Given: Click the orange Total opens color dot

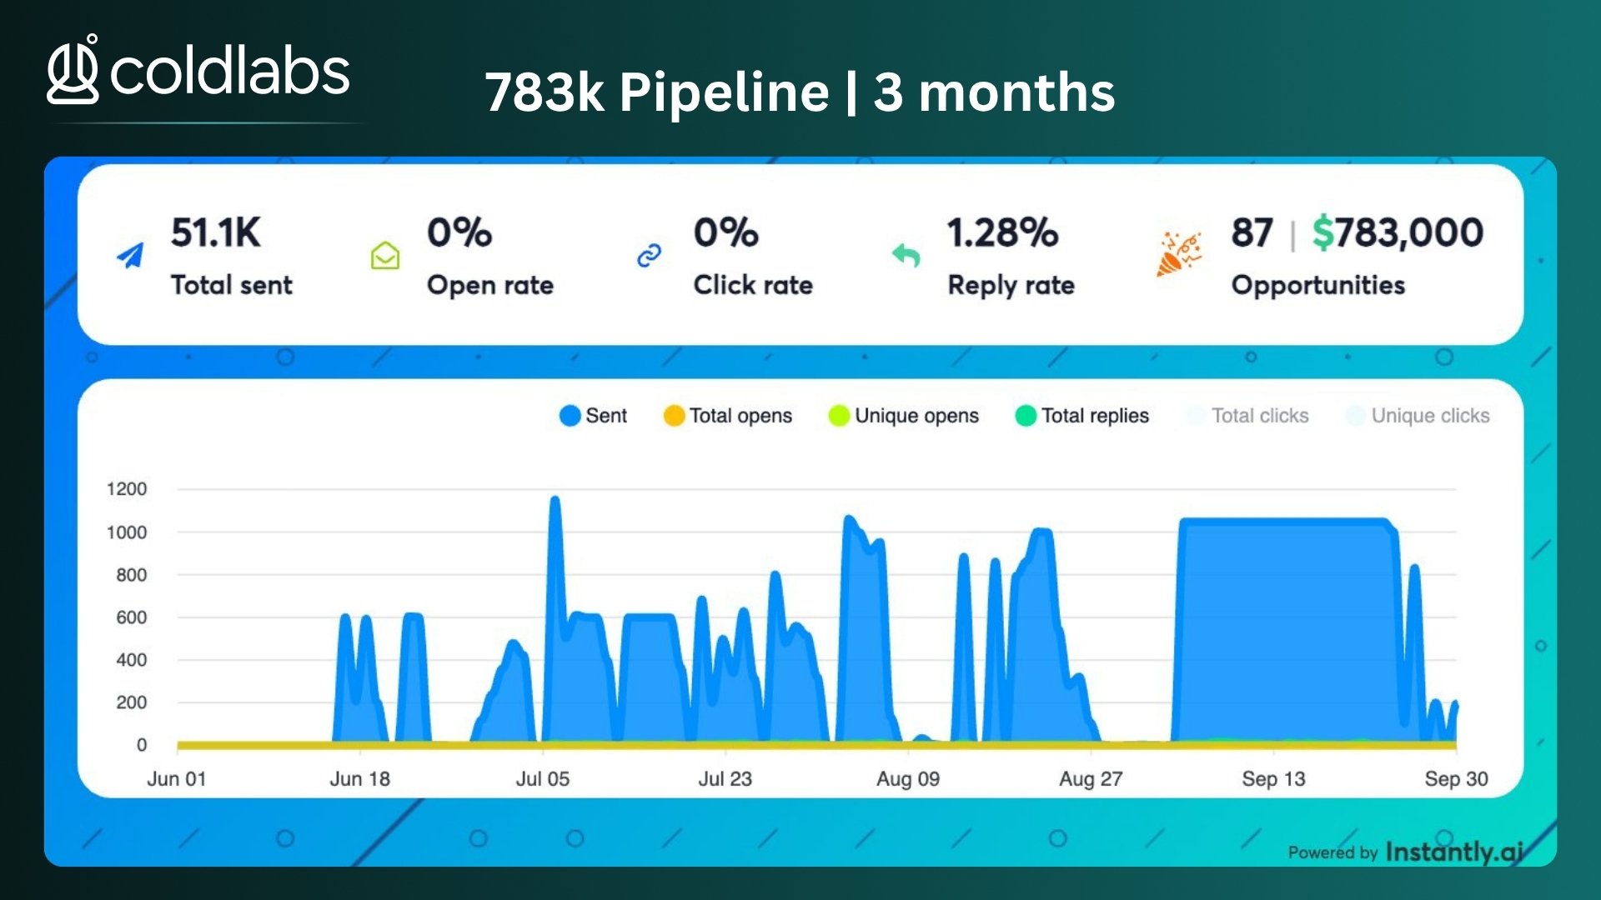Looking at the screenshot, I should [674, 416].
